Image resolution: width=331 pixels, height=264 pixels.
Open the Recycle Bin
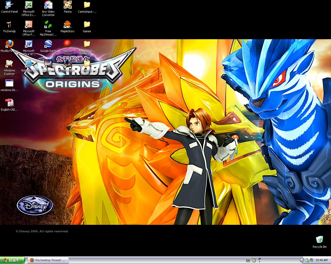tap(320, 242)
